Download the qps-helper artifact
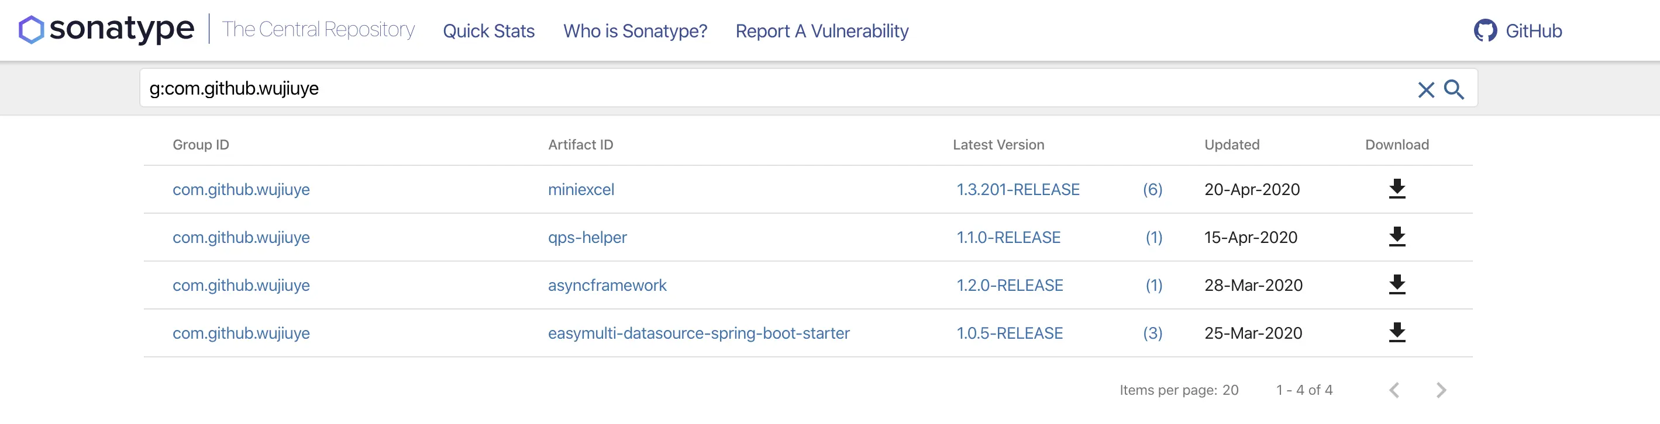Image resolution: width=1660 pixels, height=424 pixels. click(1396, 237)
